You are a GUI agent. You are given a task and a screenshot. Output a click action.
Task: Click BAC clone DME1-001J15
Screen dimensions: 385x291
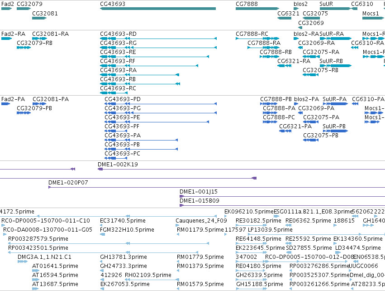[x=282, y=197]
